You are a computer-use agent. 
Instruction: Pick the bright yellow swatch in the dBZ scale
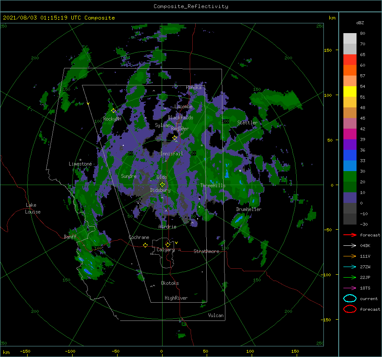[x=350, y=91]
